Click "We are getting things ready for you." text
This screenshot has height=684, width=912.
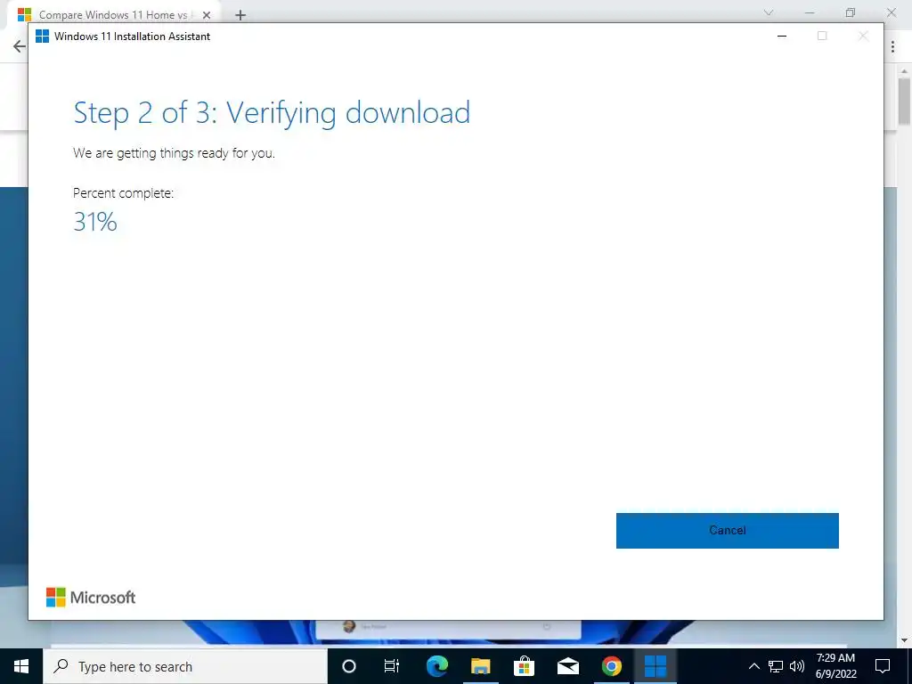(174, 153)
